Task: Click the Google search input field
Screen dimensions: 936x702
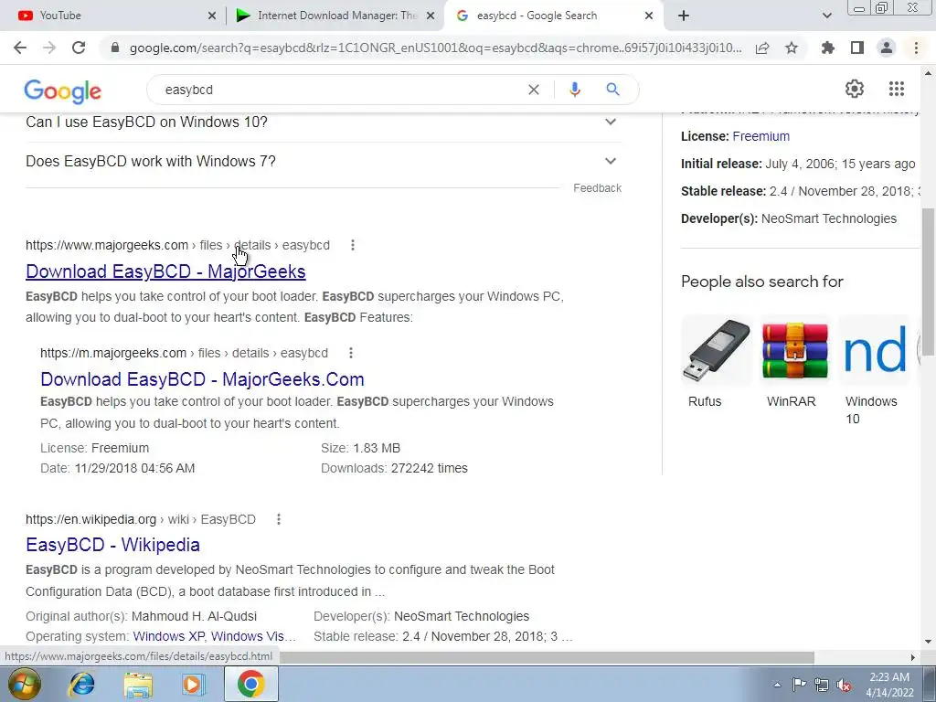Action: click(340, 90)
